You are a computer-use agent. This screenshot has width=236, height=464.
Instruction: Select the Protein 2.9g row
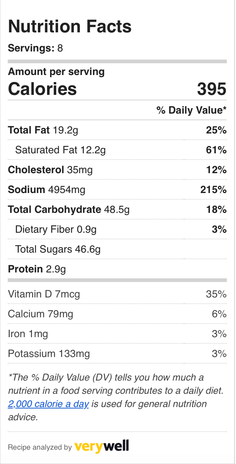[117, 269]
